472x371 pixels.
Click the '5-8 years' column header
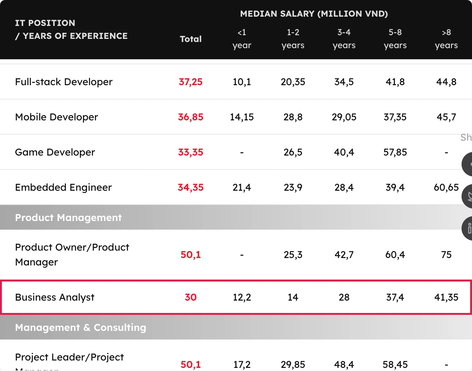[395, 39]
